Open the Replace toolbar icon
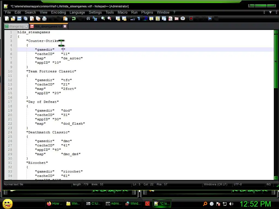The height and width of the screenshot is (209, 279). 95,19
